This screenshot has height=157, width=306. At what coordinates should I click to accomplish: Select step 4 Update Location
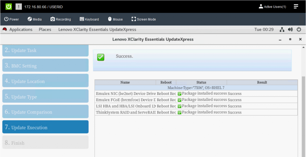click(45, 81)
